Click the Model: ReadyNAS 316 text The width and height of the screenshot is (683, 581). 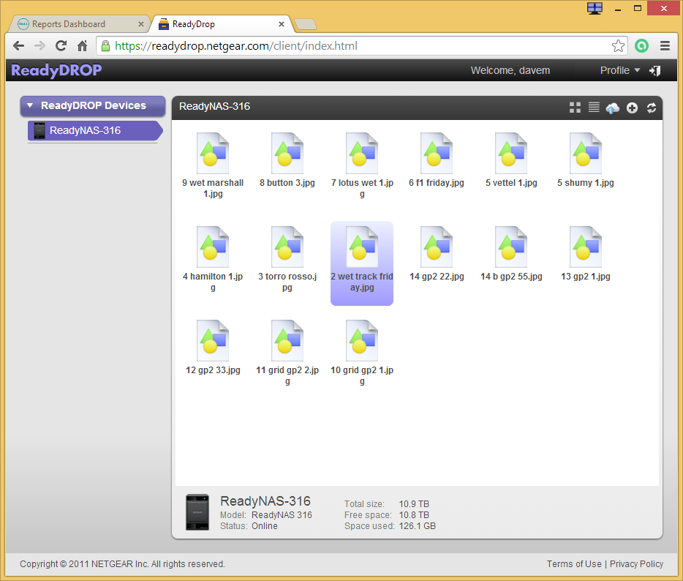click(x=265, y=514)
